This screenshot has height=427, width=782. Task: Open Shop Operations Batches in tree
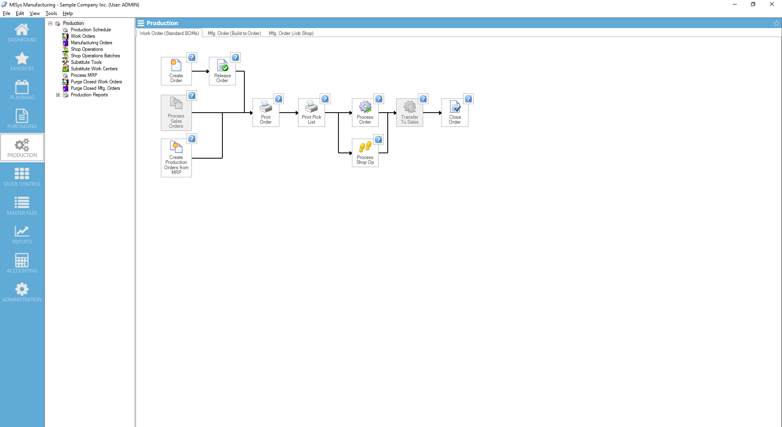tap(95, 56)
